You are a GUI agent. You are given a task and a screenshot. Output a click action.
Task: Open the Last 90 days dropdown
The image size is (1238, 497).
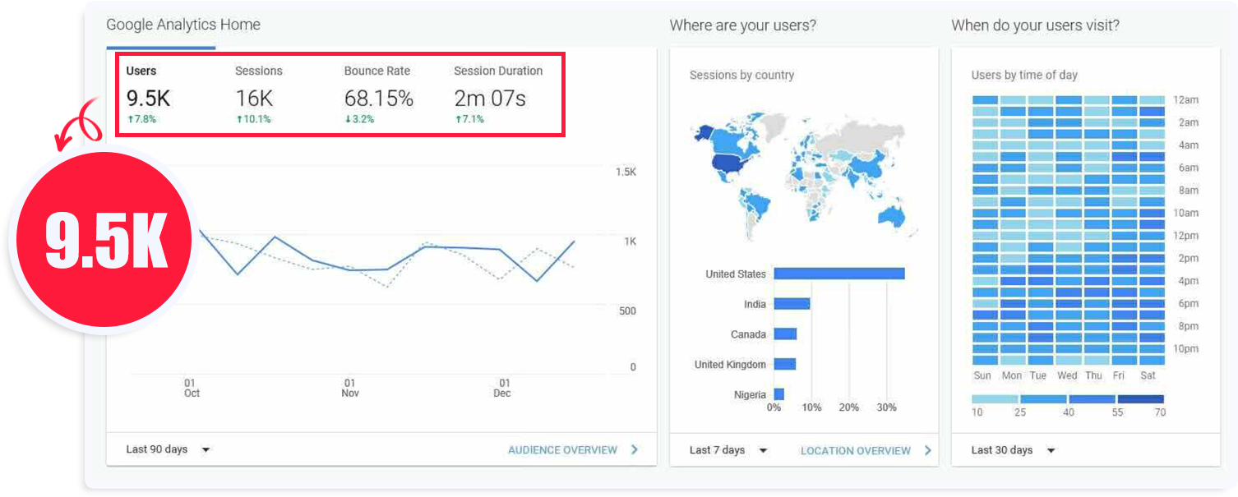(x=168, y=449)
